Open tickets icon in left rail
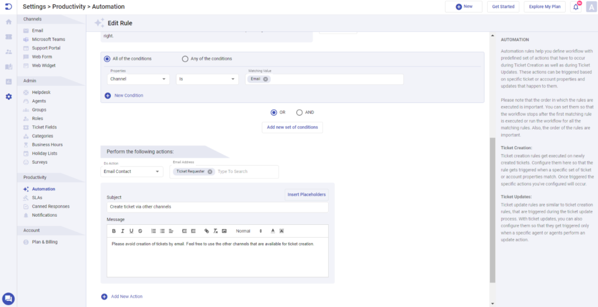This screenshot has height=307, width=598. tap(8, 37)
